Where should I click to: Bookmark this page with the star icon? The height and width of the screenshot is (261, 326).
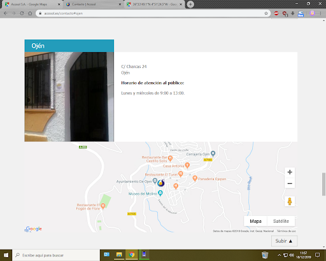(x=266, y=13)
